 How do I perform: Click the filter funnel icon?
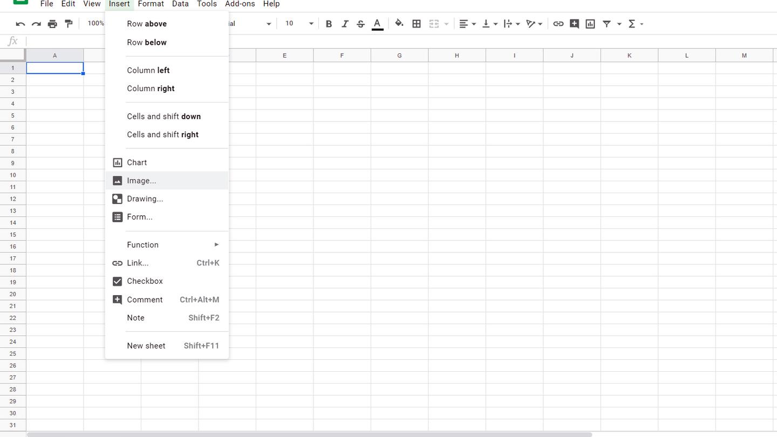point(606,24)
